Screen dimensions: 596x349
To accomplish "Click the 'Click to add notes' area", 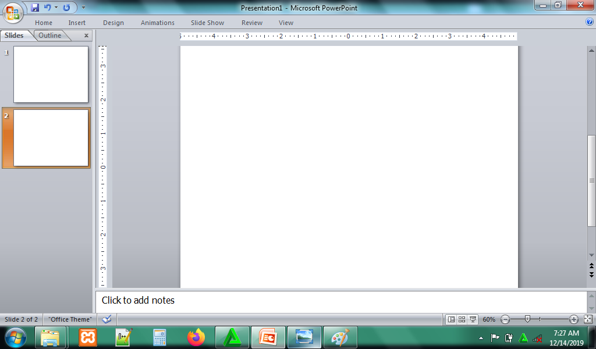I will 341,301.
